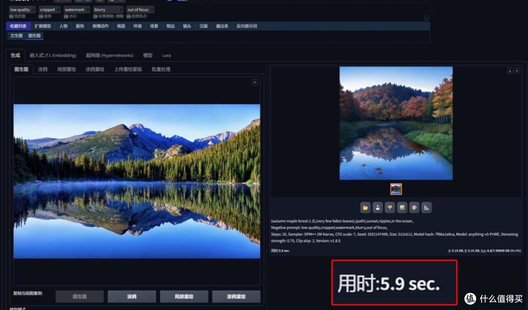Select the 'low quality' negative tag chip
This screenshot has height=310, width=528.
(22, 10)
